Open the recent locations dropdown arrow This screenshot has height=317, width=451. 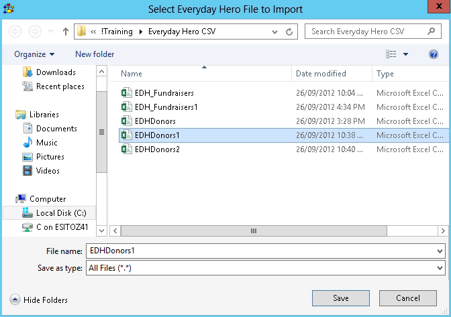click(x=50, y=31)
